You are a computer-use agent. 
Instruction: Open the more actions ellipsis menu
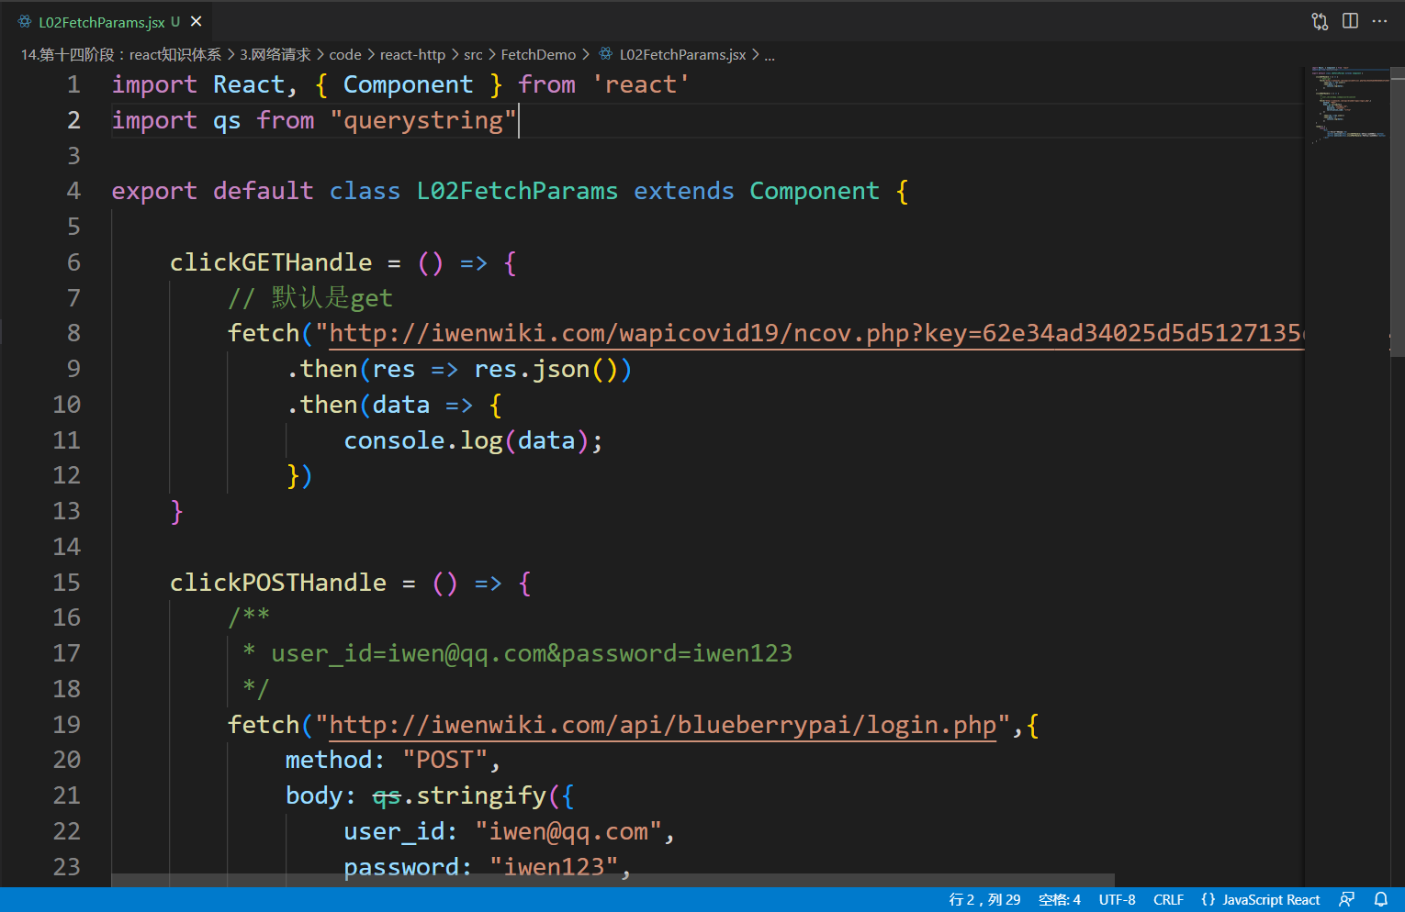(x=1379, y=21)
